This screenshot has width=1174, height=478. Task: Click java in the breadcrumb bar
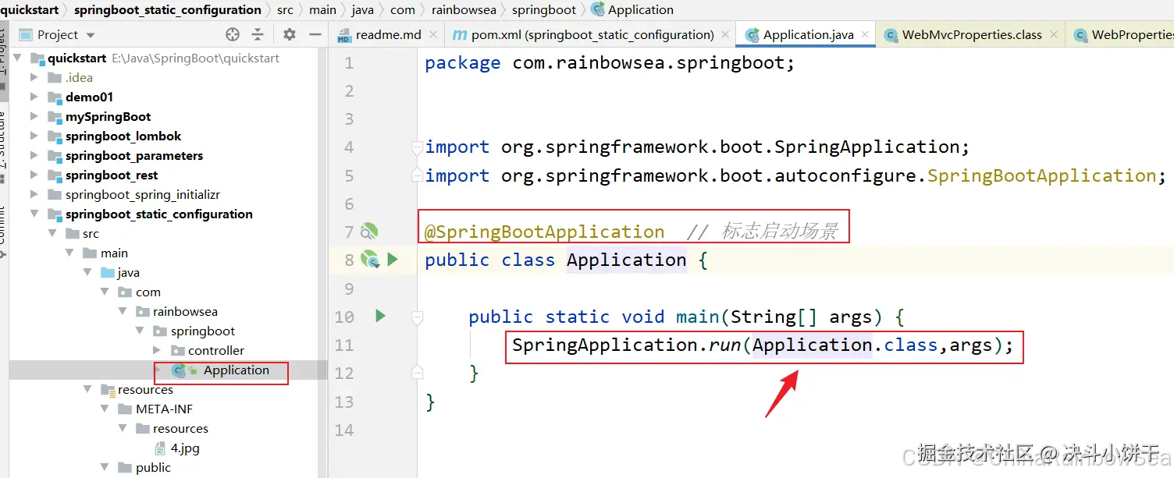pyautogui.click(x=362, y=9)
